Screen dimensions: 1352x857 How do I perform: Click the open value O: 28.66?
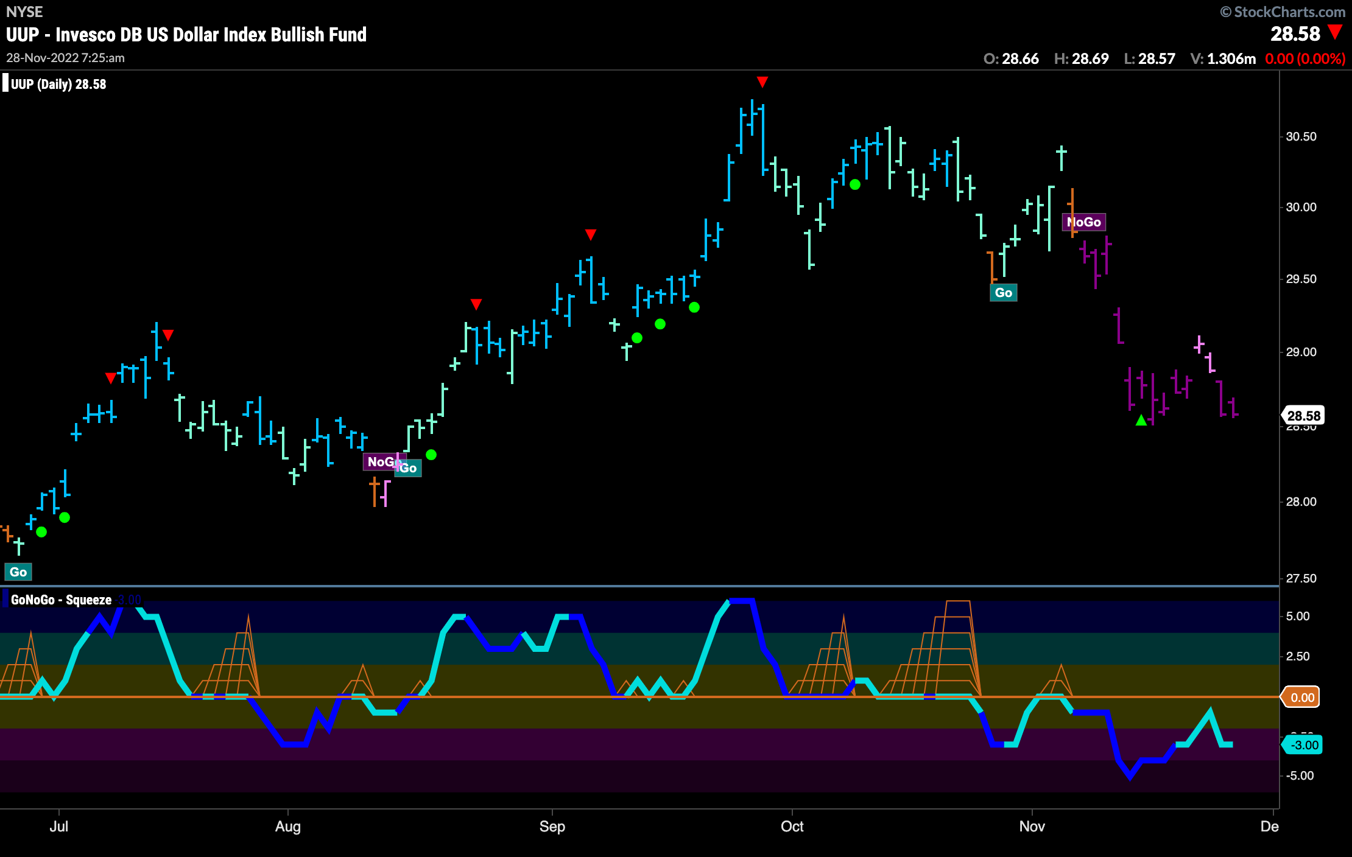click(1011, 58)
